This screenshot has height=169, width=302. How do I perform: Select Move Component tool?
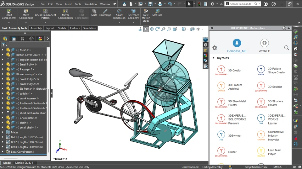[26, 14]
